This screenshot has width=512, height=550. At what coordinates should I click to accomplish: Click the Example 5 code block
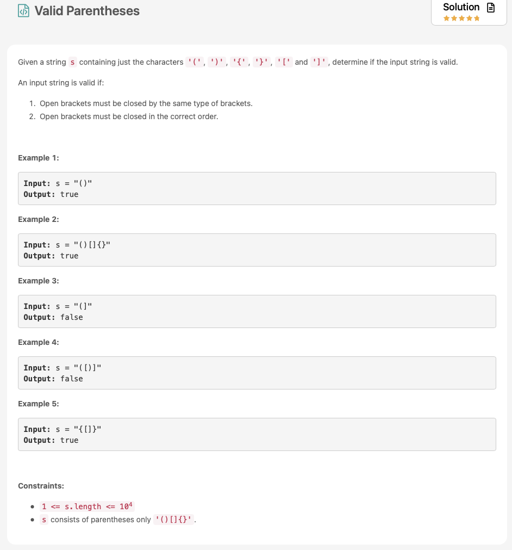click(257, 434)
